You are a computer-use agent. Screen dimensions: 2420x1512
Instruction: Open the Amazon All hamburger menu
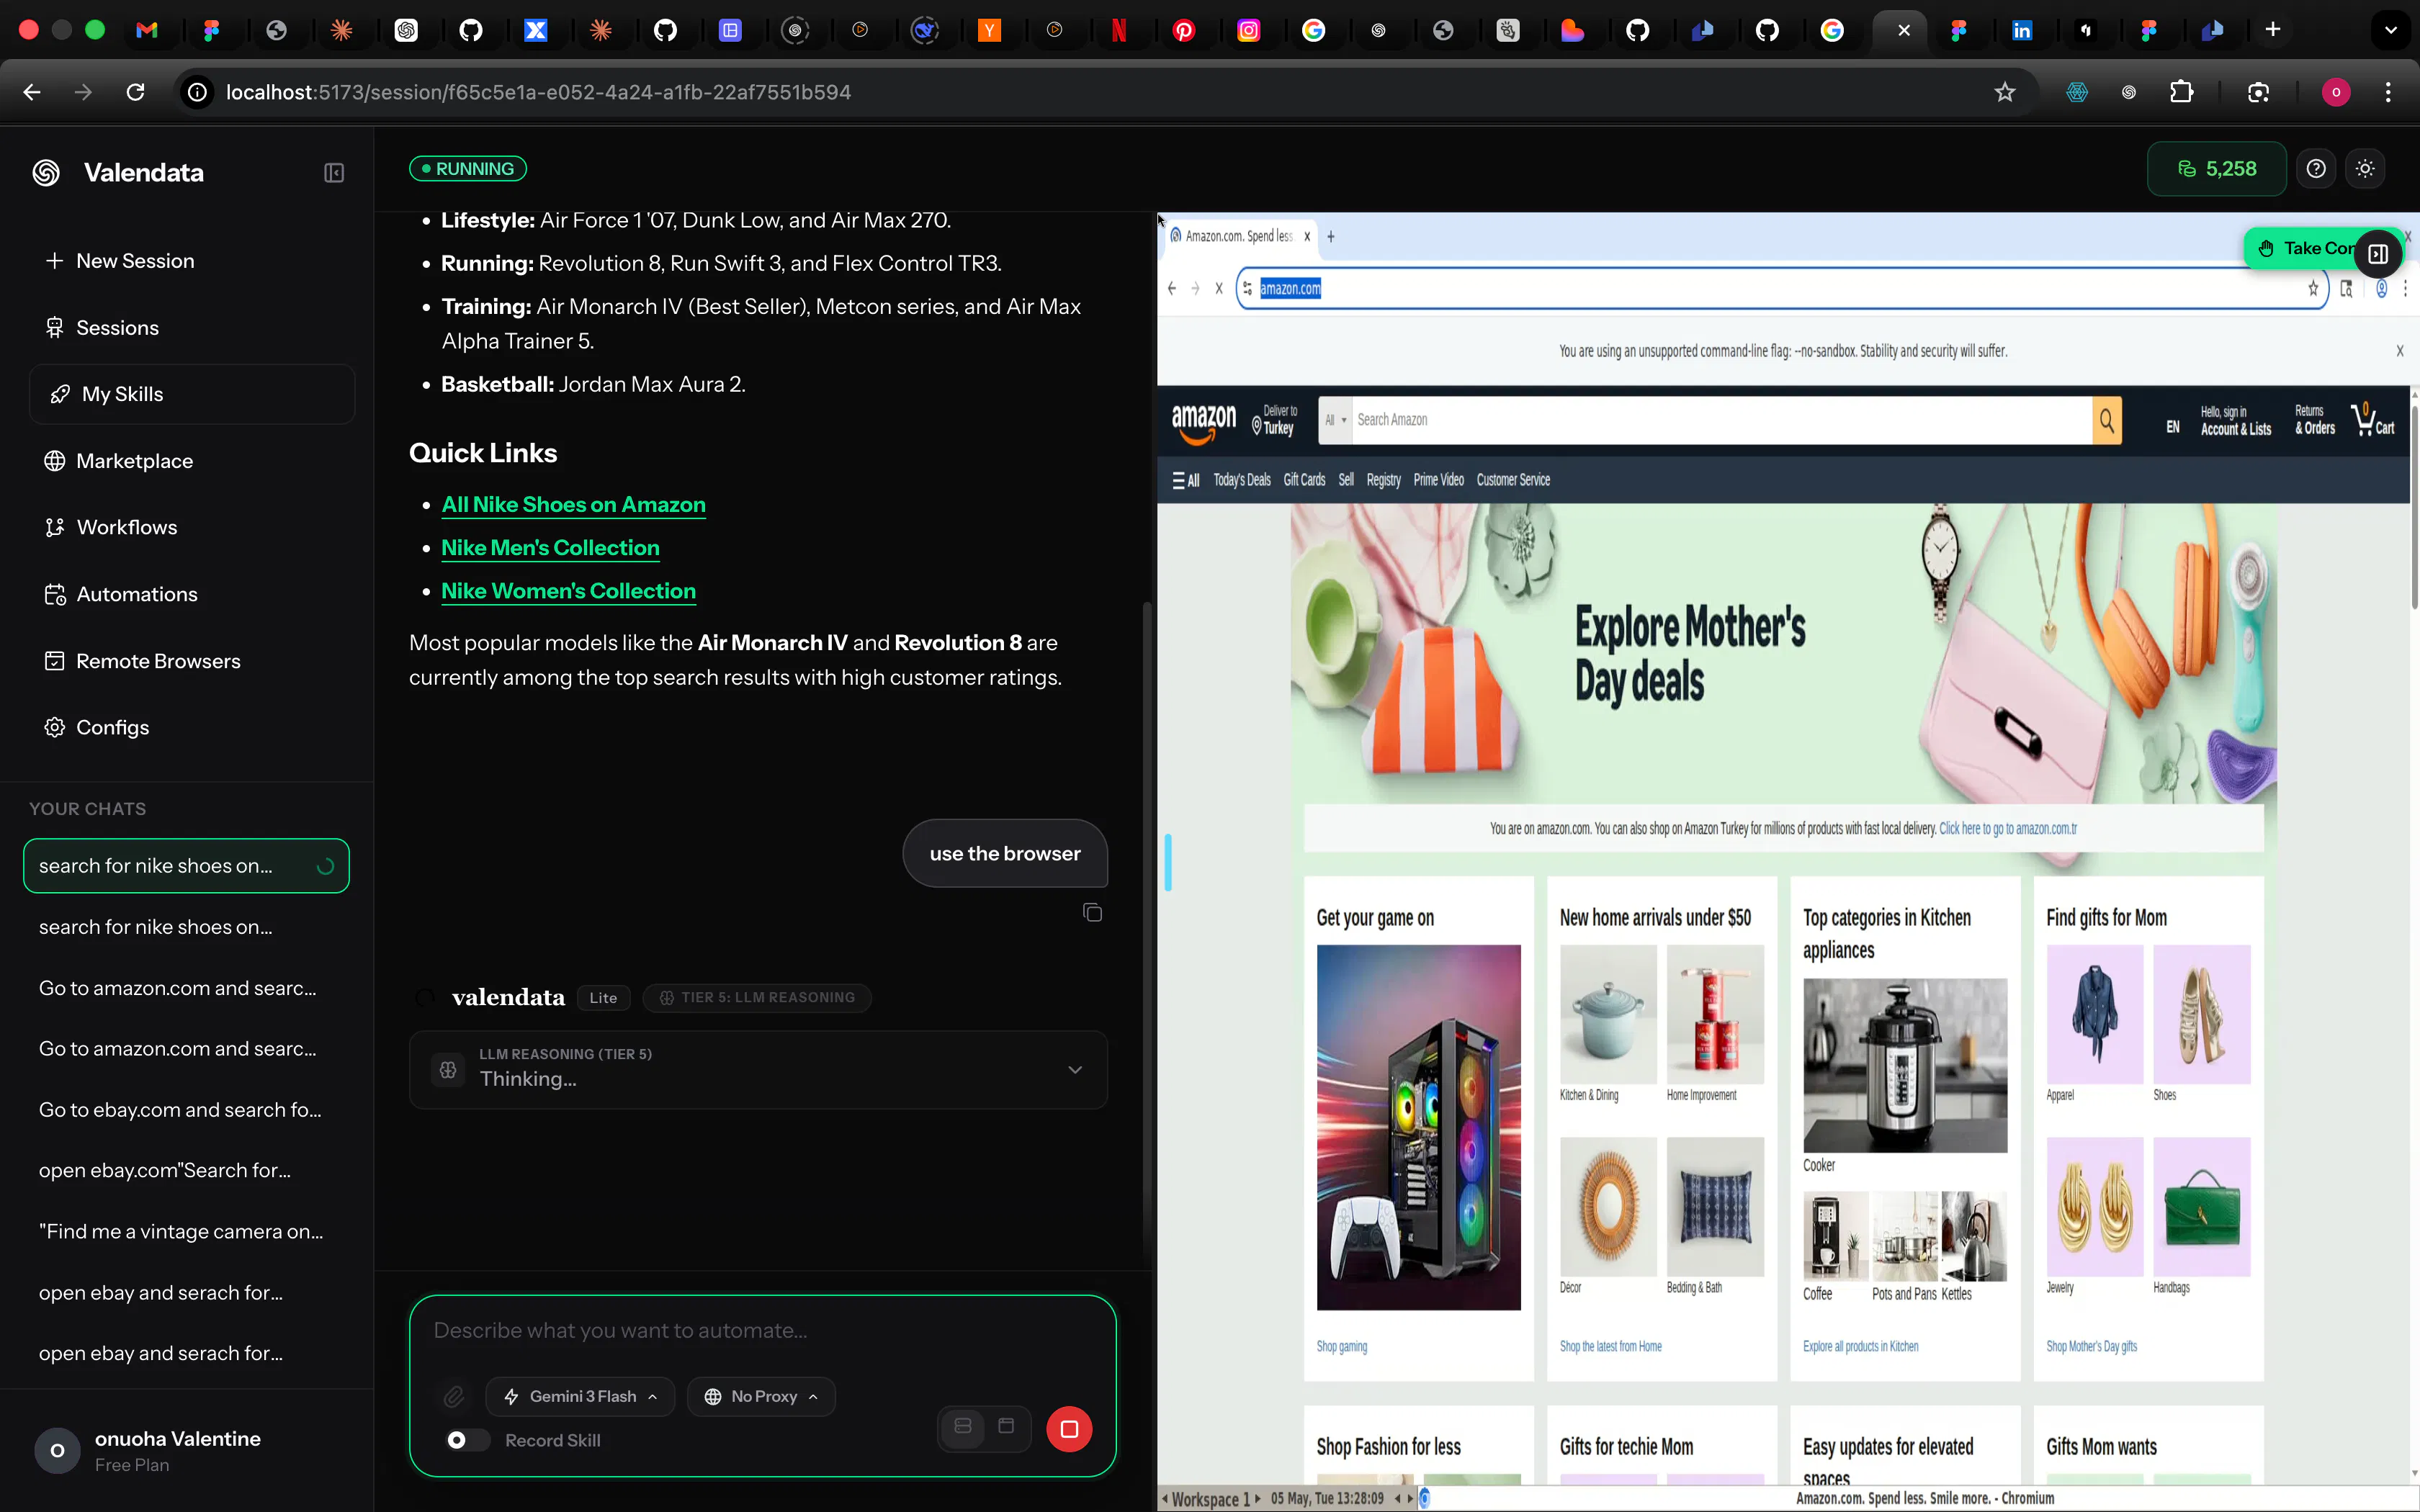click(x=1185, y=481)
